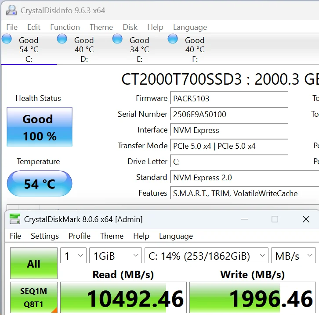
Task: Click the Features field with S.M.A.R.T., TRIM
Action: [245, 193]
